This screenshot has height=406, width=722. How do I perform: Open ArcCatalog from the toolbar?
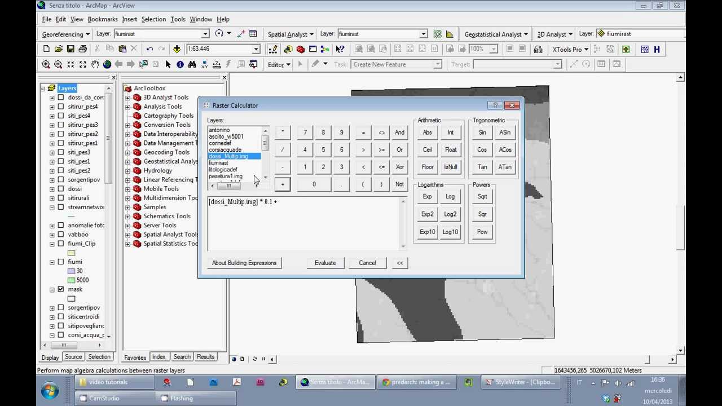(288, 49)
